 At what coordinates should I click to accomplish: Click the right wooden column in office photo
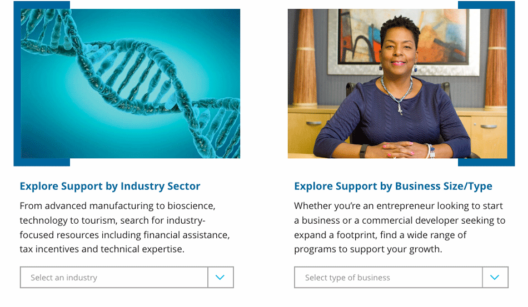(x=495, y=58)
